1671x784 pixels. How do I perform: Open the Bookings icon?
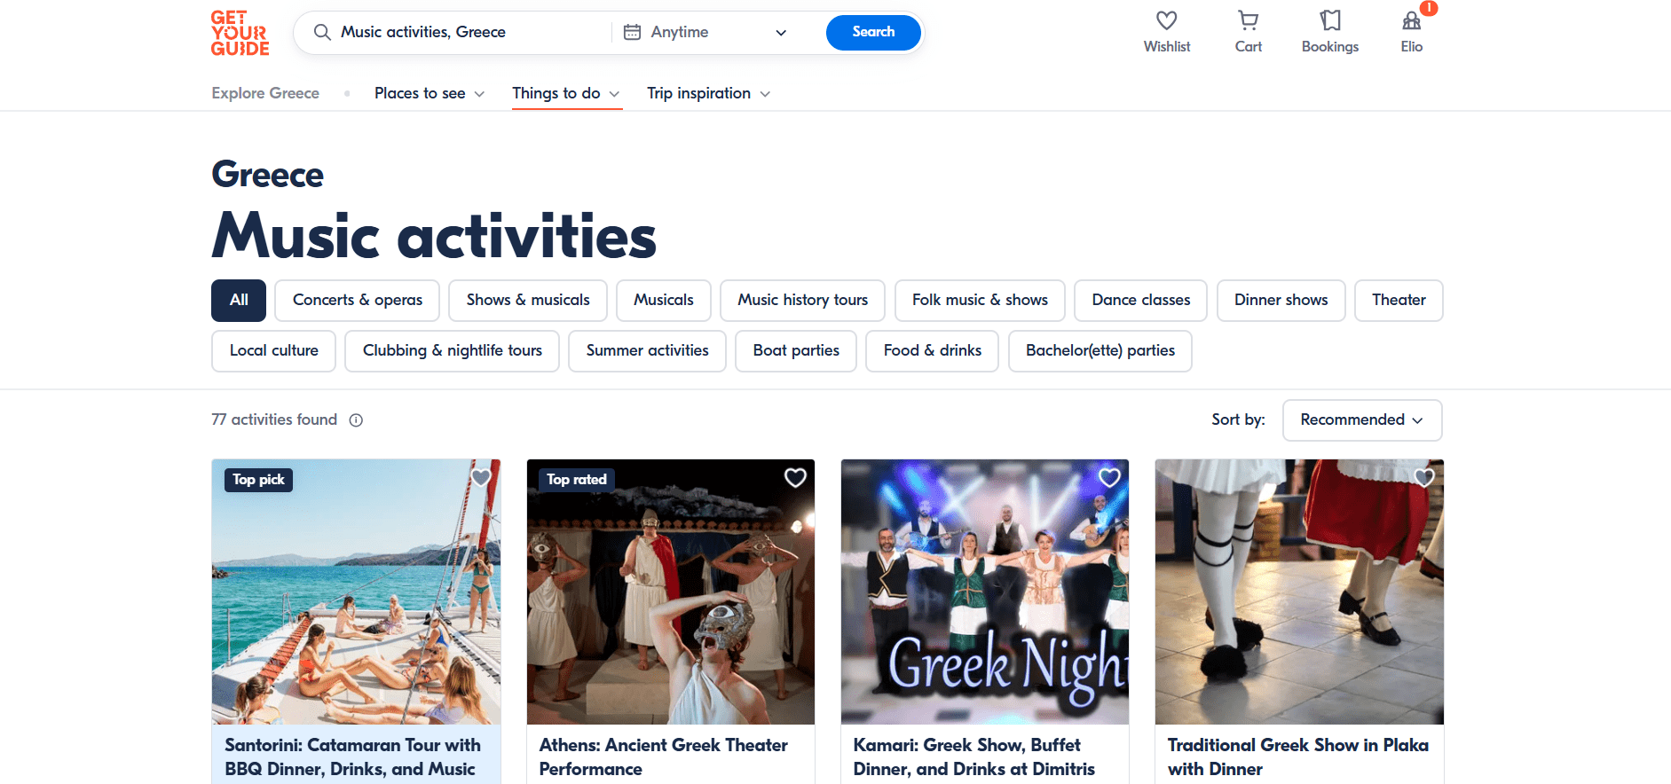point(1329,20)
